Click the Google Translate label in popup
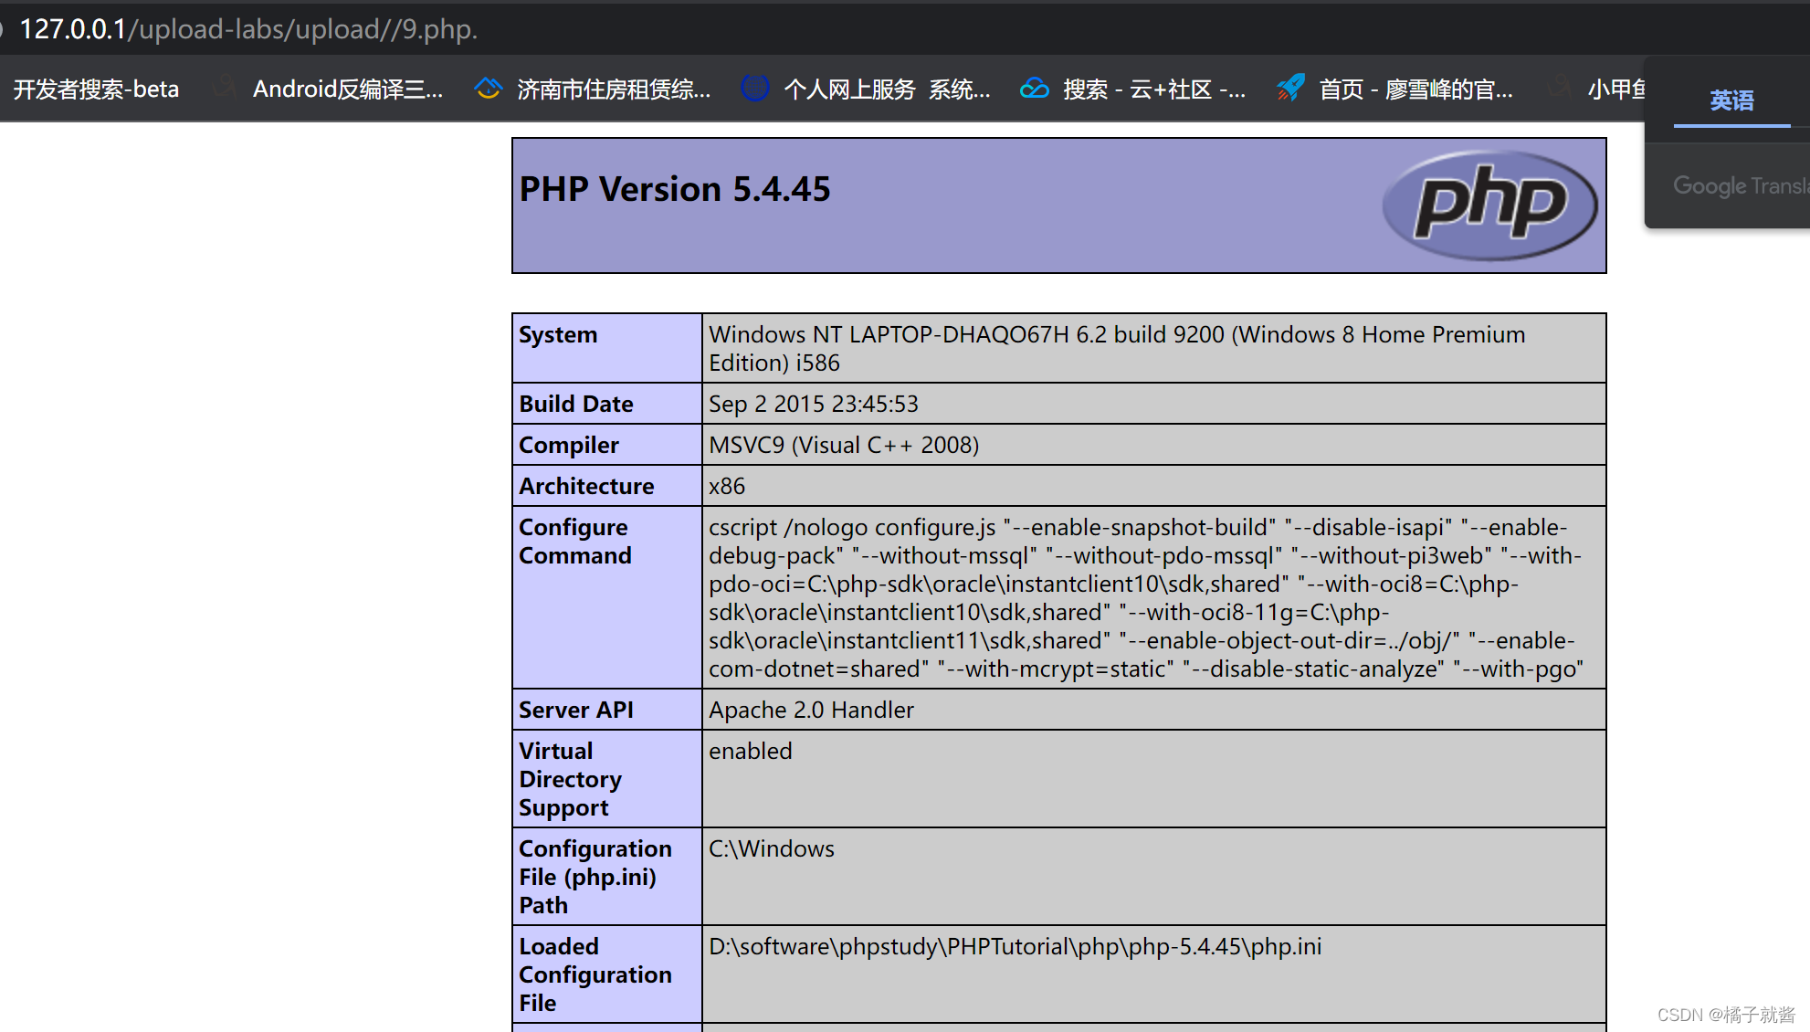Image resolution: width=1810 pixels, height=1032 pixels. tap(1740, 185)
